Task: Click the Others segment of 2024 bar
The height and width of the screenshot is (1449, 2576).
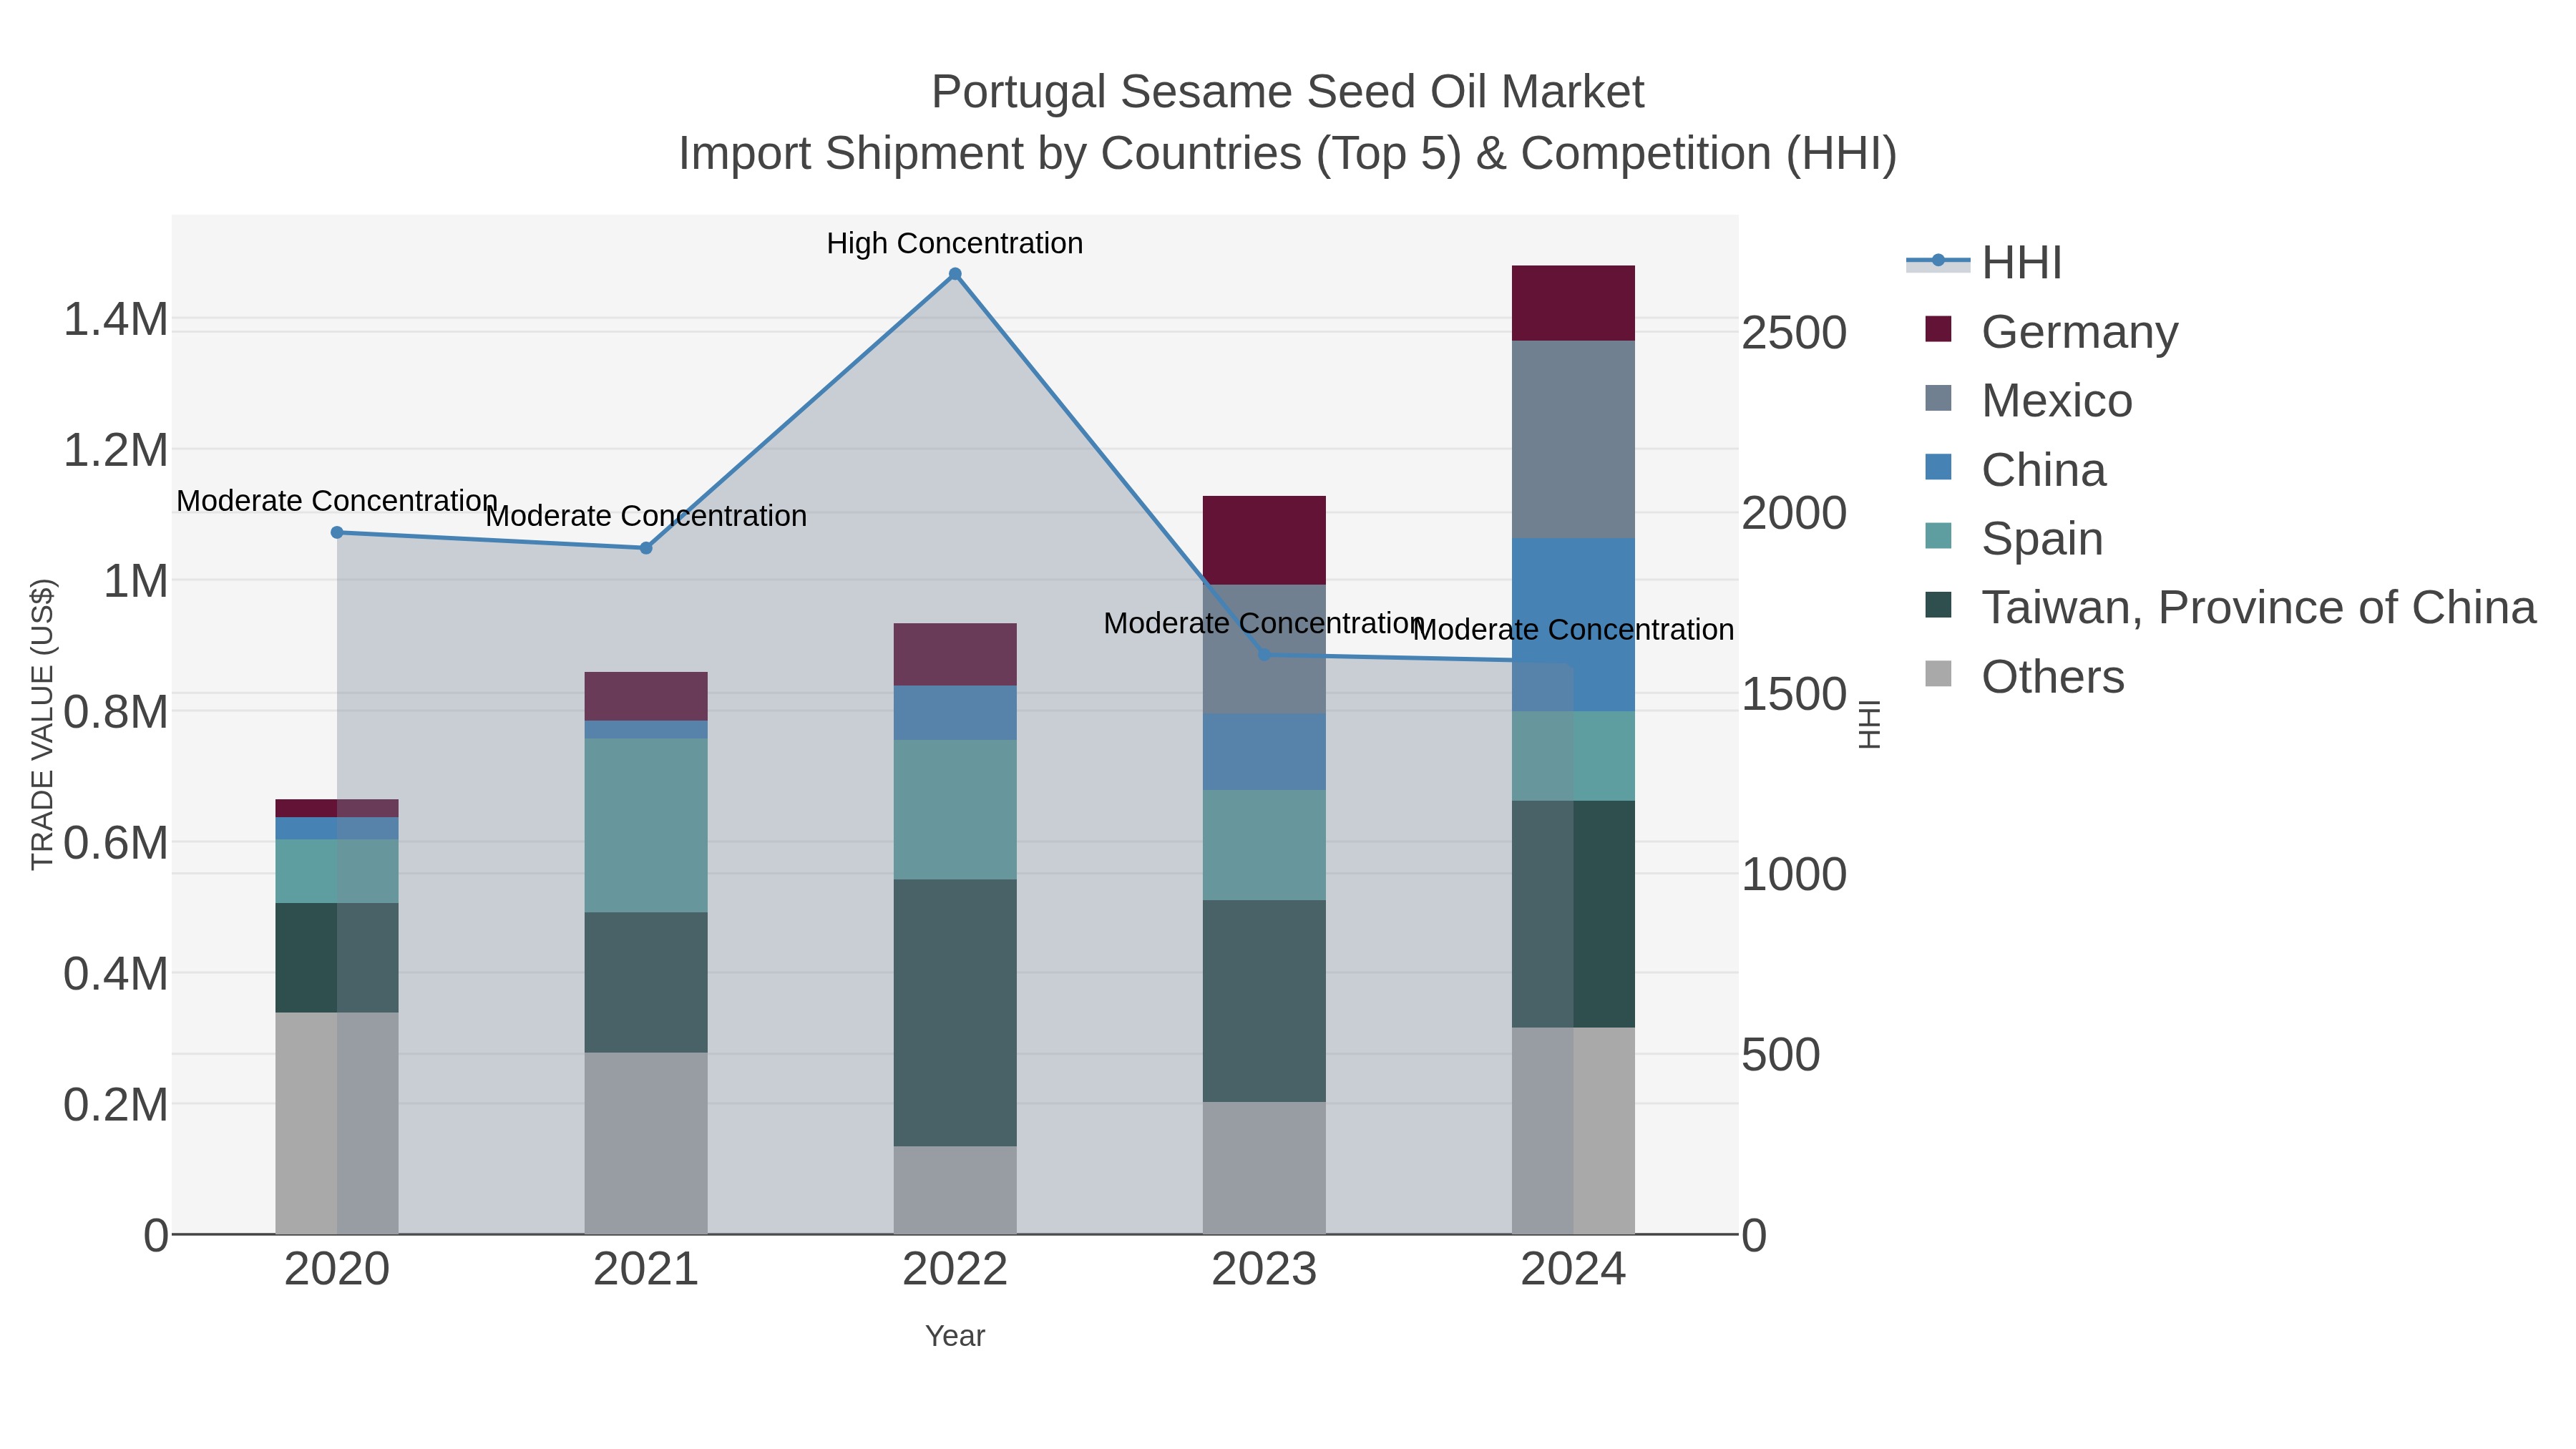Action: [1573, 1131]
